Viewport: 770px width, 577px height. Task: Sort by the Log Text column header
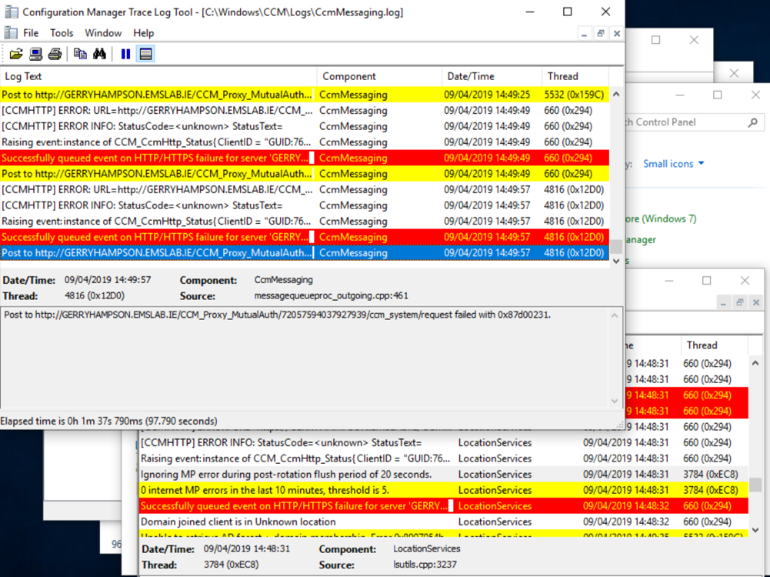[x=158, y=76]
